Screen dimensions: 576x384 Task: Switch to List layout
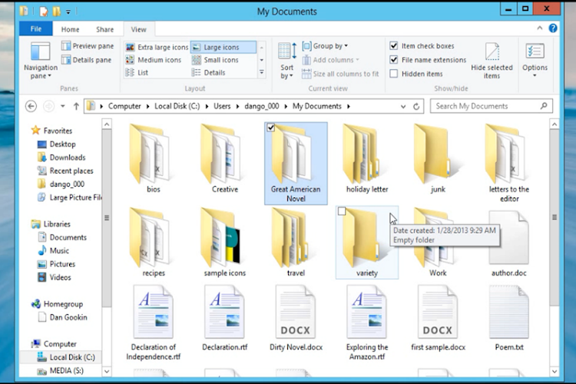137,72
